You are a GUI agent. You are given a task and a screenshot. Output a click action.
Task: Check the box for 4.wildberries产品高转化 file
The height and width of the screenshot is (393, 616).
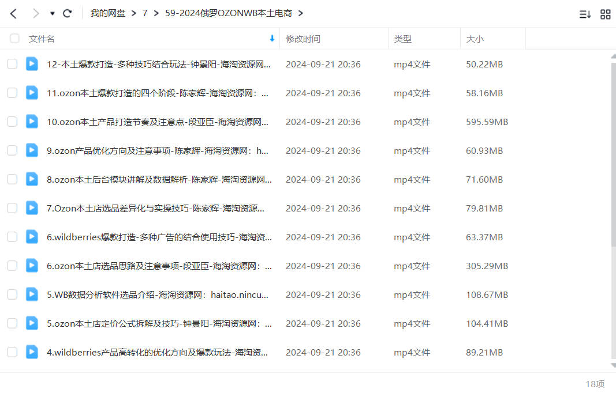12,352
